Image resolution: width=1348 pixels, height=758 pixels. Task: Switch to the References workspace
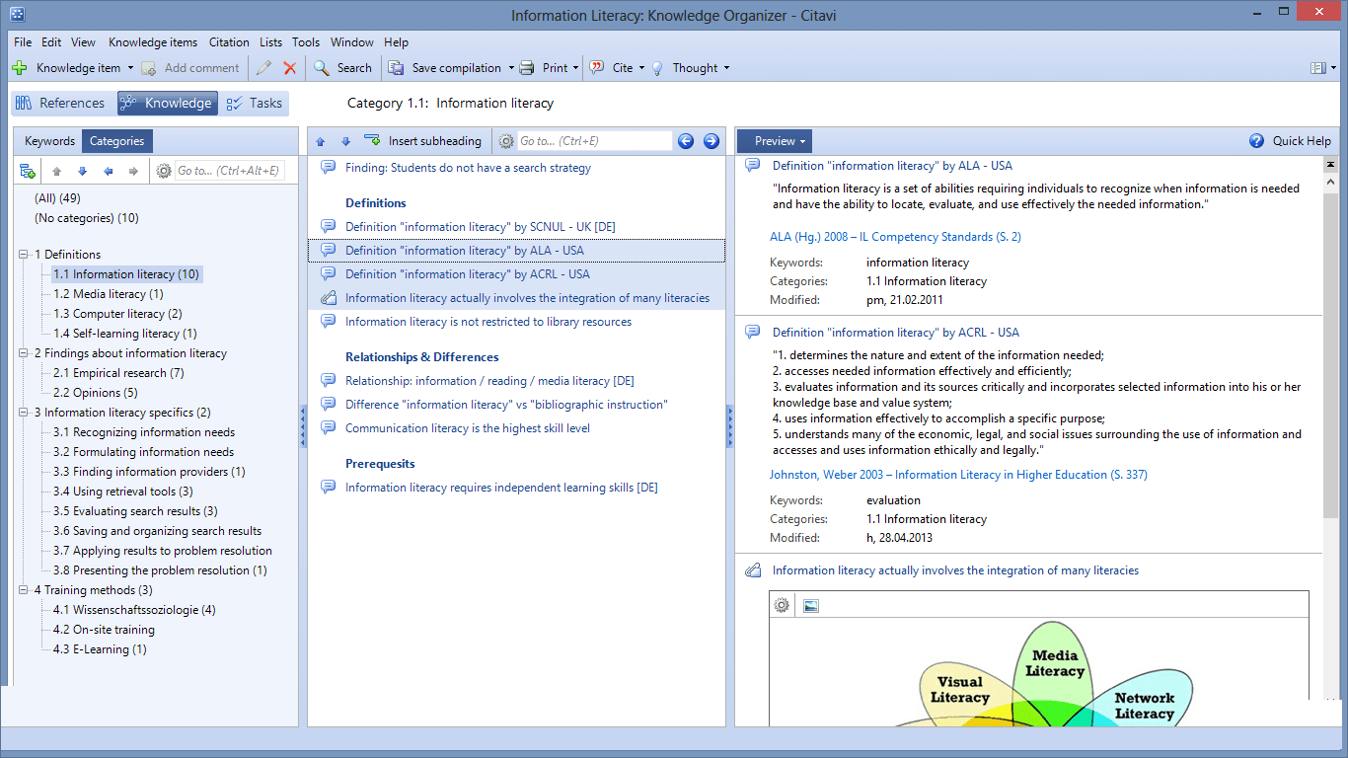(60, 104)
